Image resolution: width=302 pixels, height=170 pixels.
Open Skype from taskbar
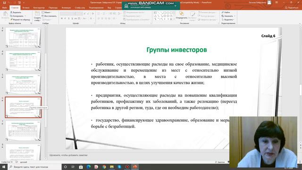coord(119,167)
